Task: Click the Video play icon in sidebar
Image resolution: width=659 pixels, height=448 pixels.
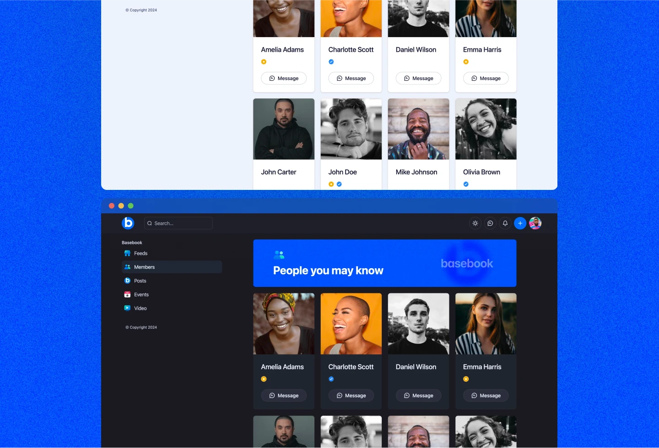Action: pyautogui.click(x=128, y=308)
